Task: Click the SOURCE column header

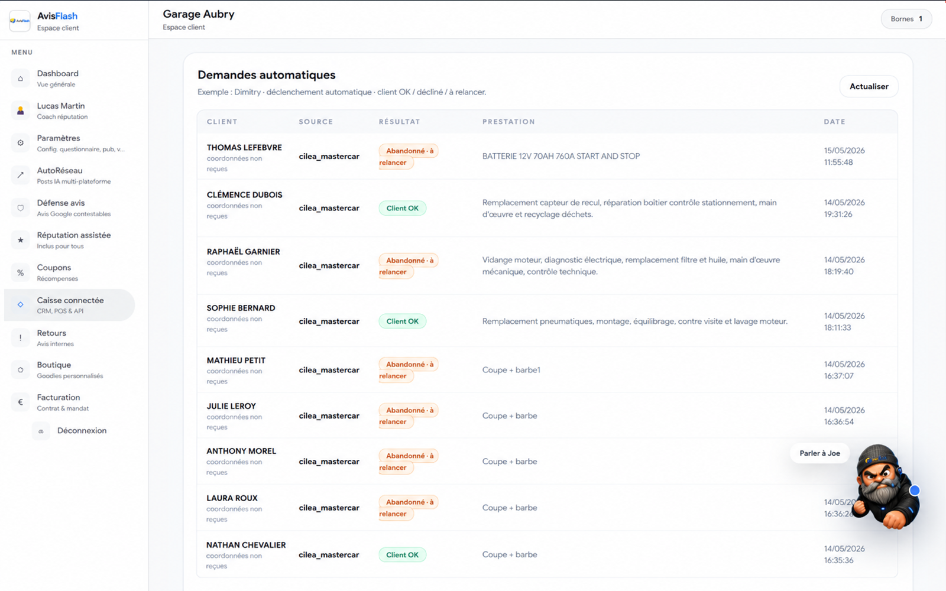Action: [316, 122]
